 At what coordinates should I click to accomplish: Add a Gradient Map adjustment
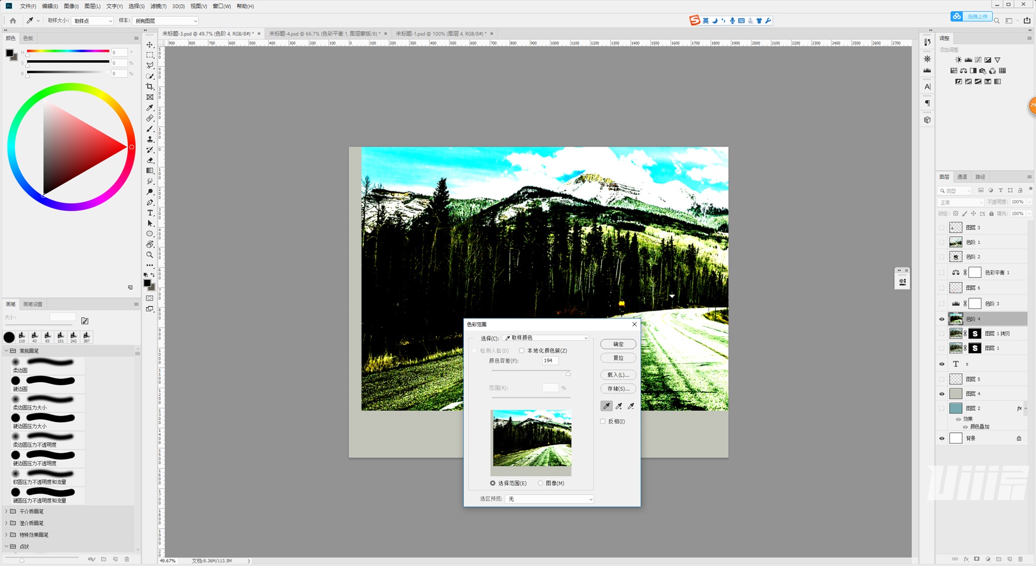(x=998, y=81)
